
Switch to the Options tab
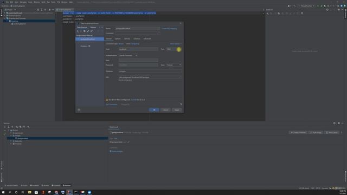118,38
